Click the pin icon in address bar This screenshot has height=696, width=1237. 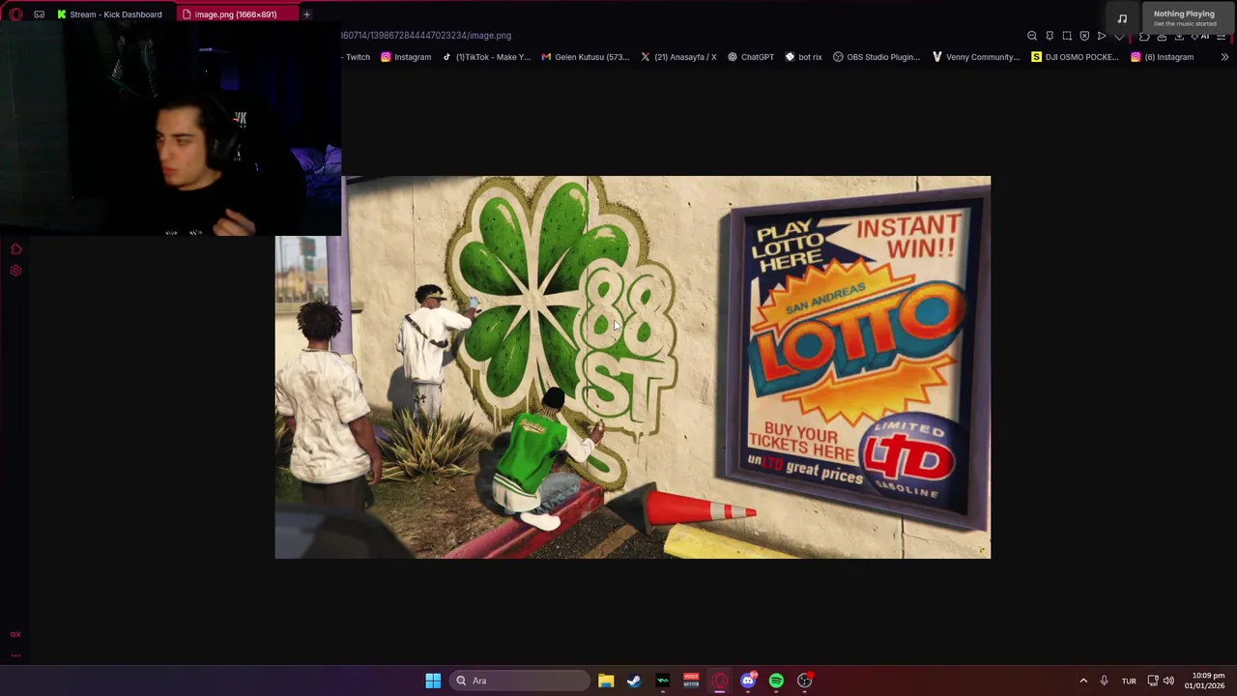1050,36
